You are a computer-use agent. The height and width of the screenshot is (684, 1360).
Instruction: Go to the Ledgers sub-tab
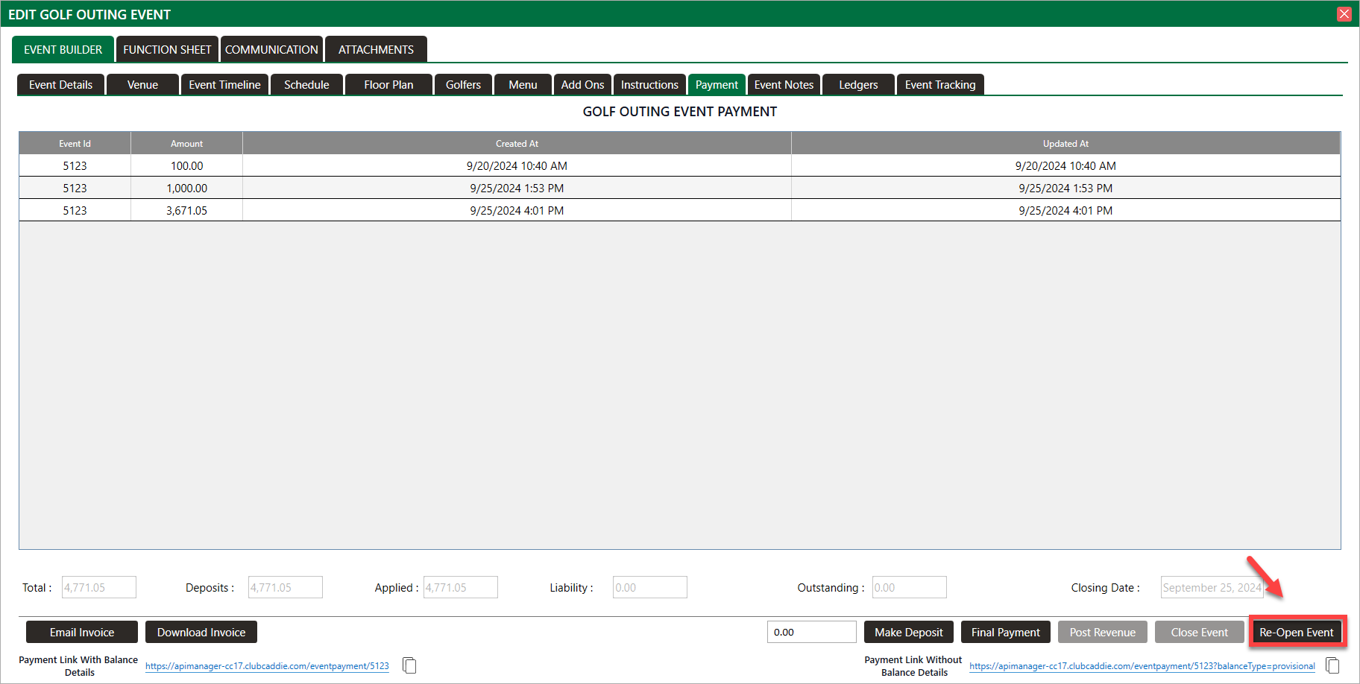click(x=858, y=85)
